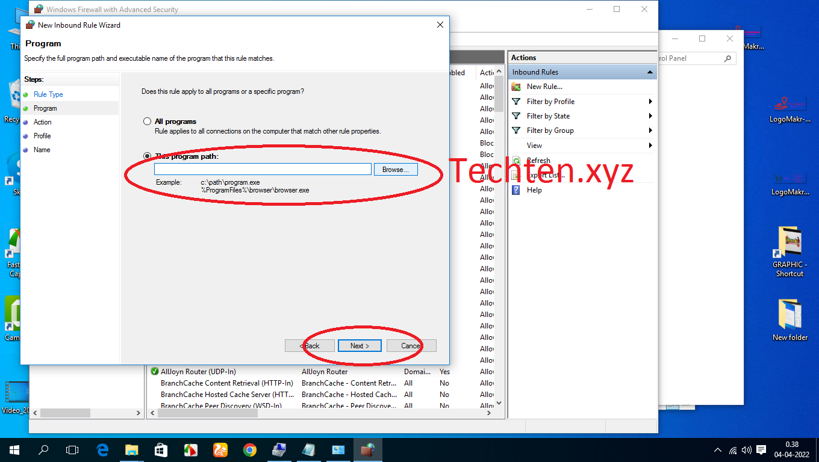Open Microsoft Store from the taskbar
819x462 pixels.
[x=161, y=450]
